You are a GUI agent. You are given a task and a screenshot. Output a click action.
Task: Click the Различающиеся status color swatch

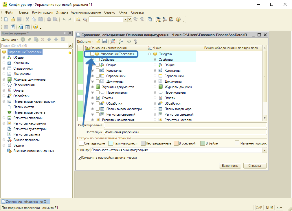pyautogui.click(x=110, y=143)
